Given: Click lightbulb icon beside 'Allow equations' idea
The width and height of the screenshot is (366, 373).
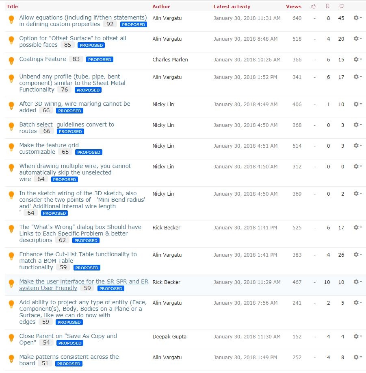Looking at the screenshot, I should (x=11, y=20).
